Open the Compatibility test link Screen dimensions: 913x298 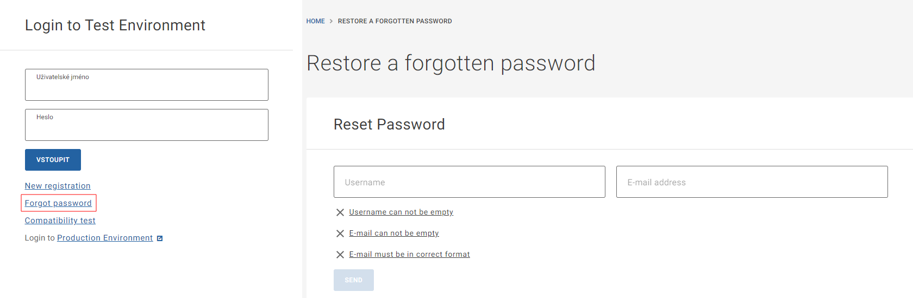point(60,221)
